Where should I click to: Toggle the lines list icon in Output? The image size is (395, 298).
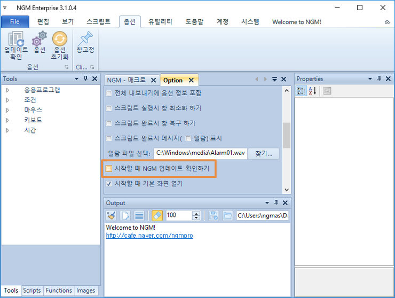click(x=139, y=216)
